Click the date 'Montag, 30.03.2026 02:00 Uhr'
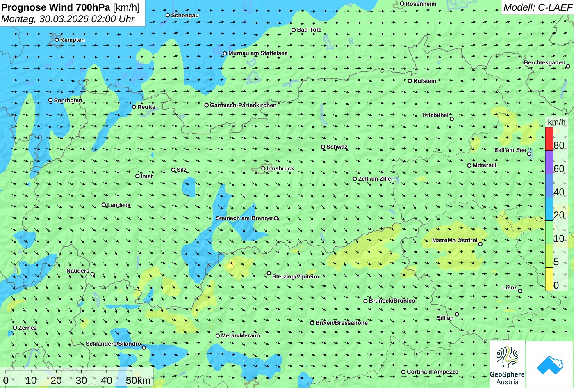574x388 pixels. tap(68, 19)
